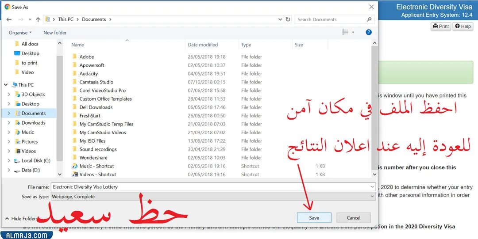Change the view layout icon
This screenshot has height=239, width=478.
(x=345, y=32)
